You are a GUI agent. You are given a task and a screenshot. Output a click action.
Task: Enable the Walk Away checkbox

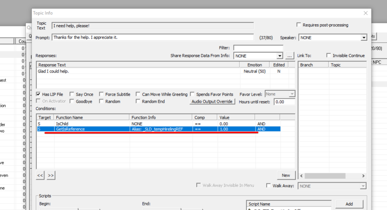268,185
